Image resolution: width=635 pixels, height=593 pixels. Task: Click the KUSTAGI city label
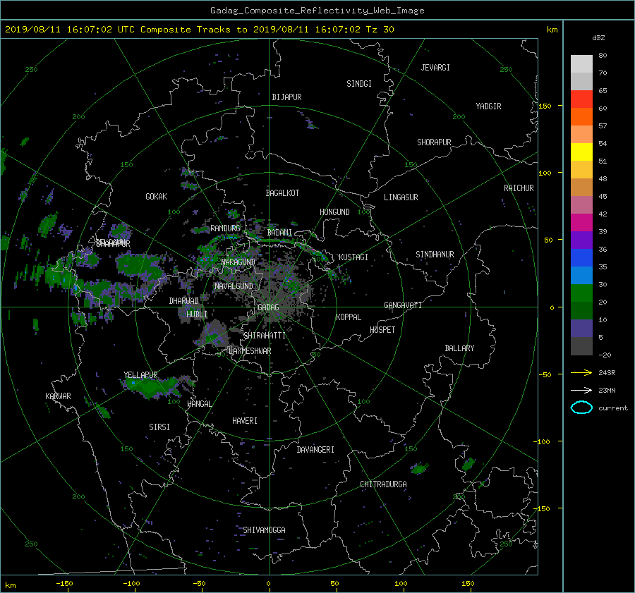point(353,257)
